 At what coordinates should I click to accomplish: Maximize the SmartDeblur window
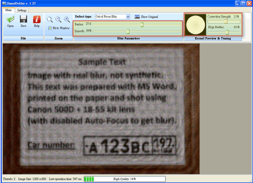(243, 4)
